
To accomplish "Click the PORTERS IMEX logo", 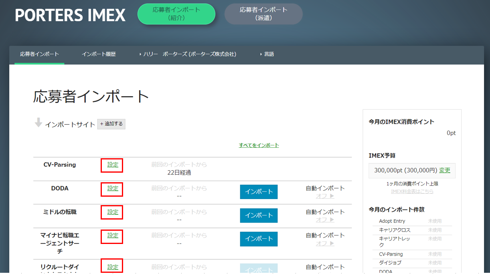I will 70,15.
